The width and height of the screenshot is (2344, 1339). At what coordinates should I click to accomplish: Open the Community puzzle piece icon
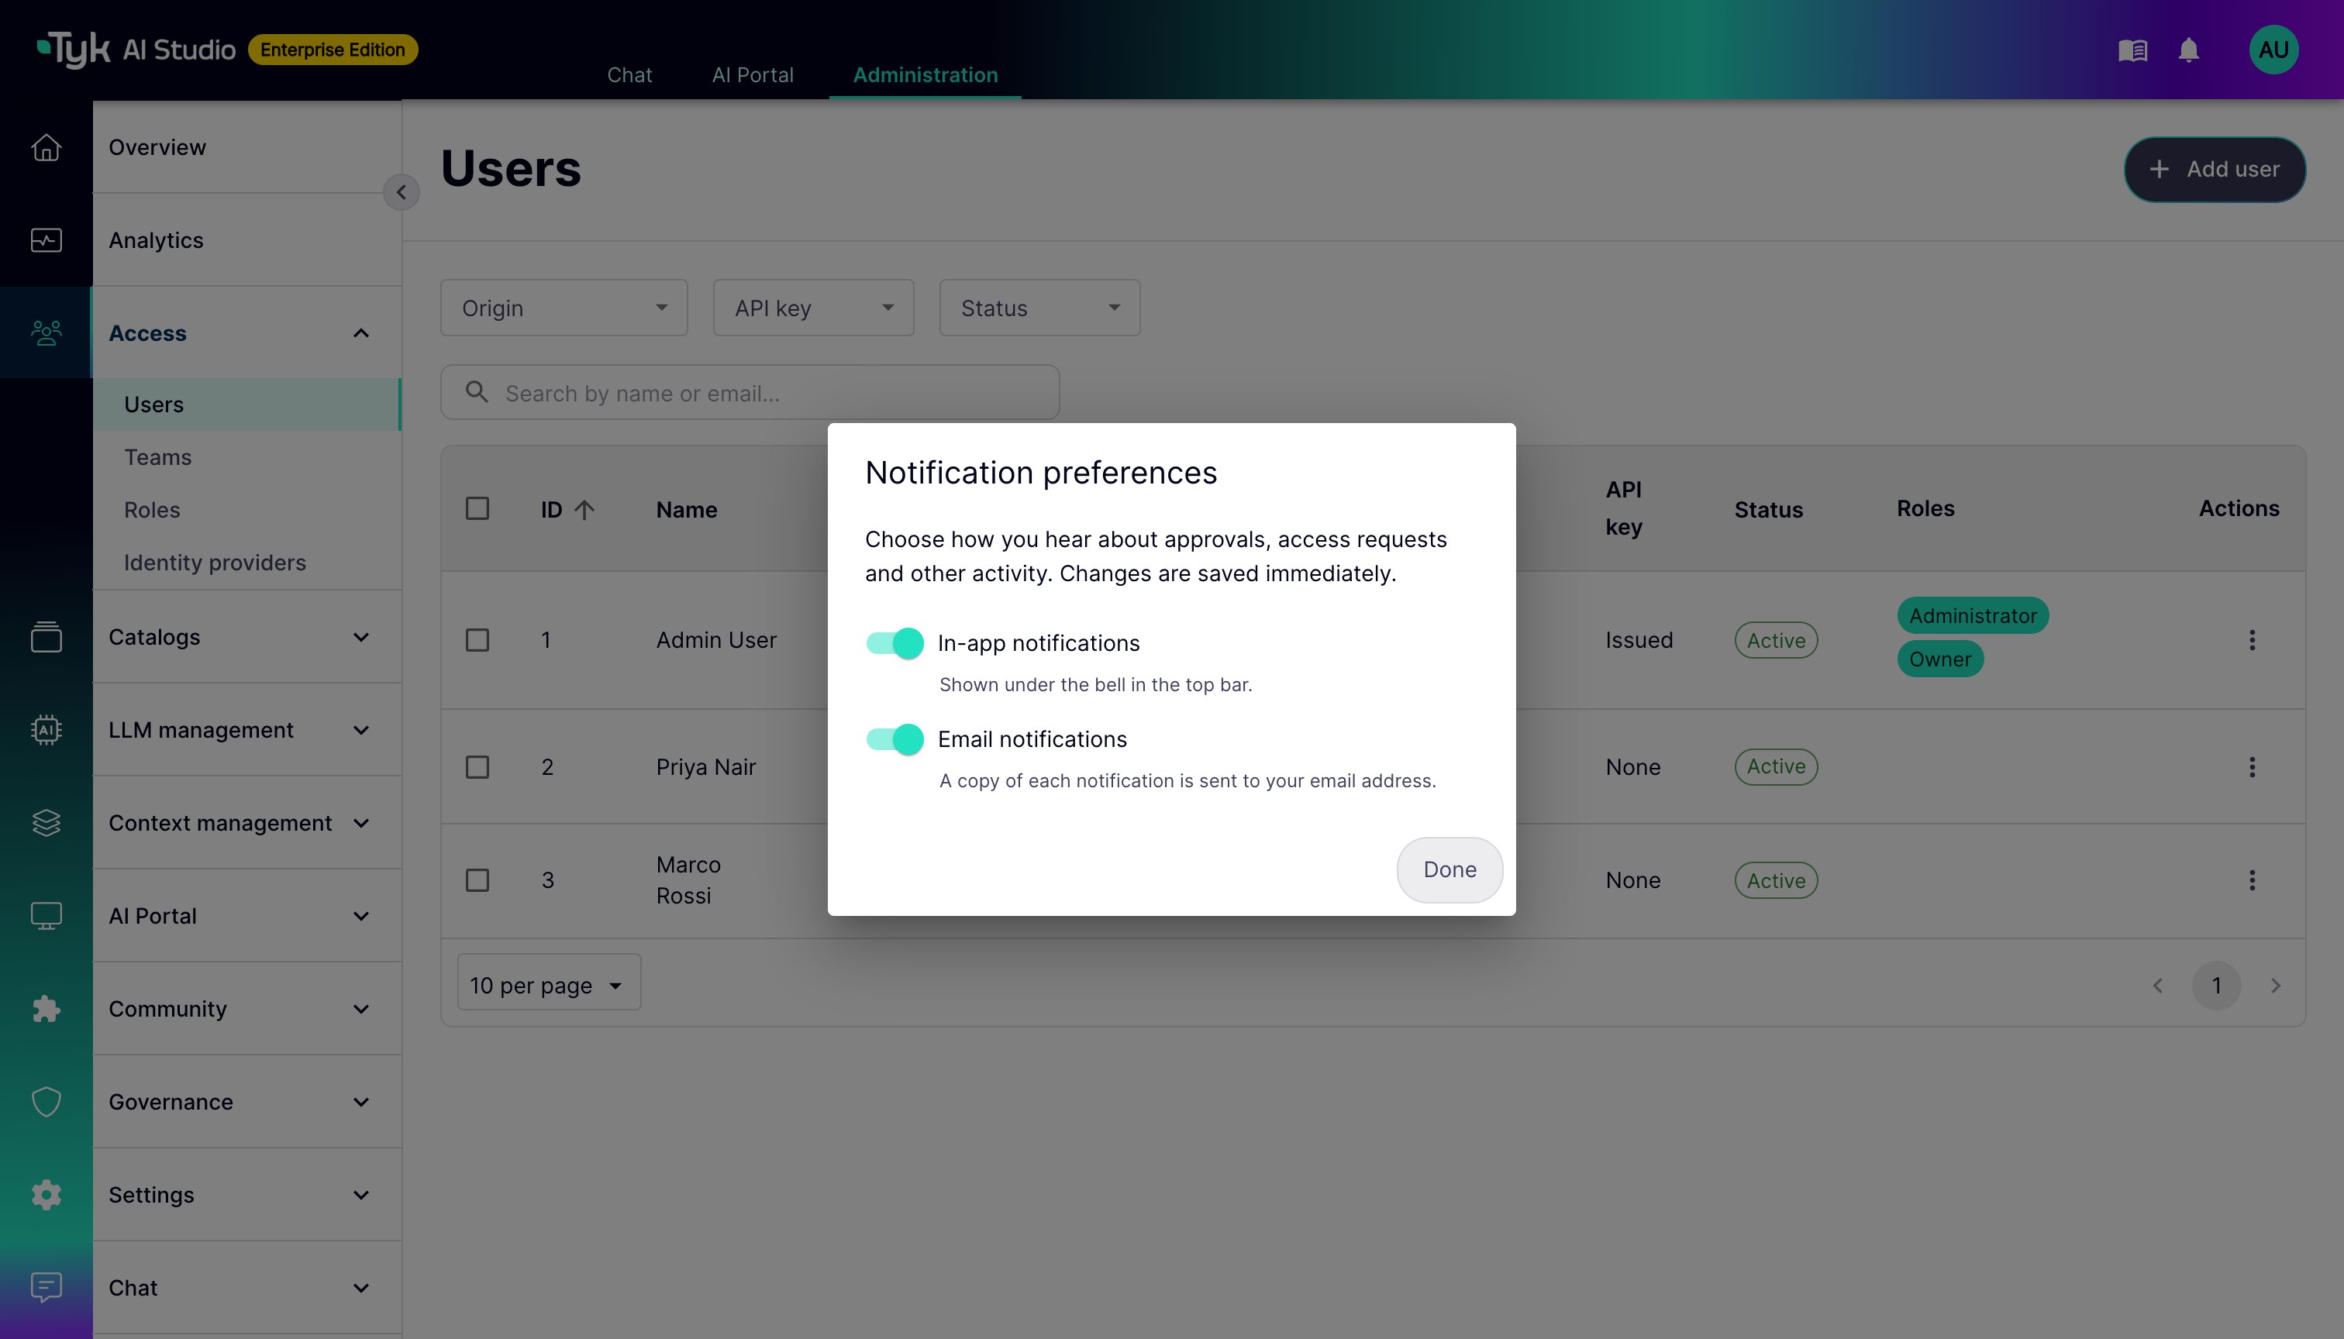pos(46,1009)
